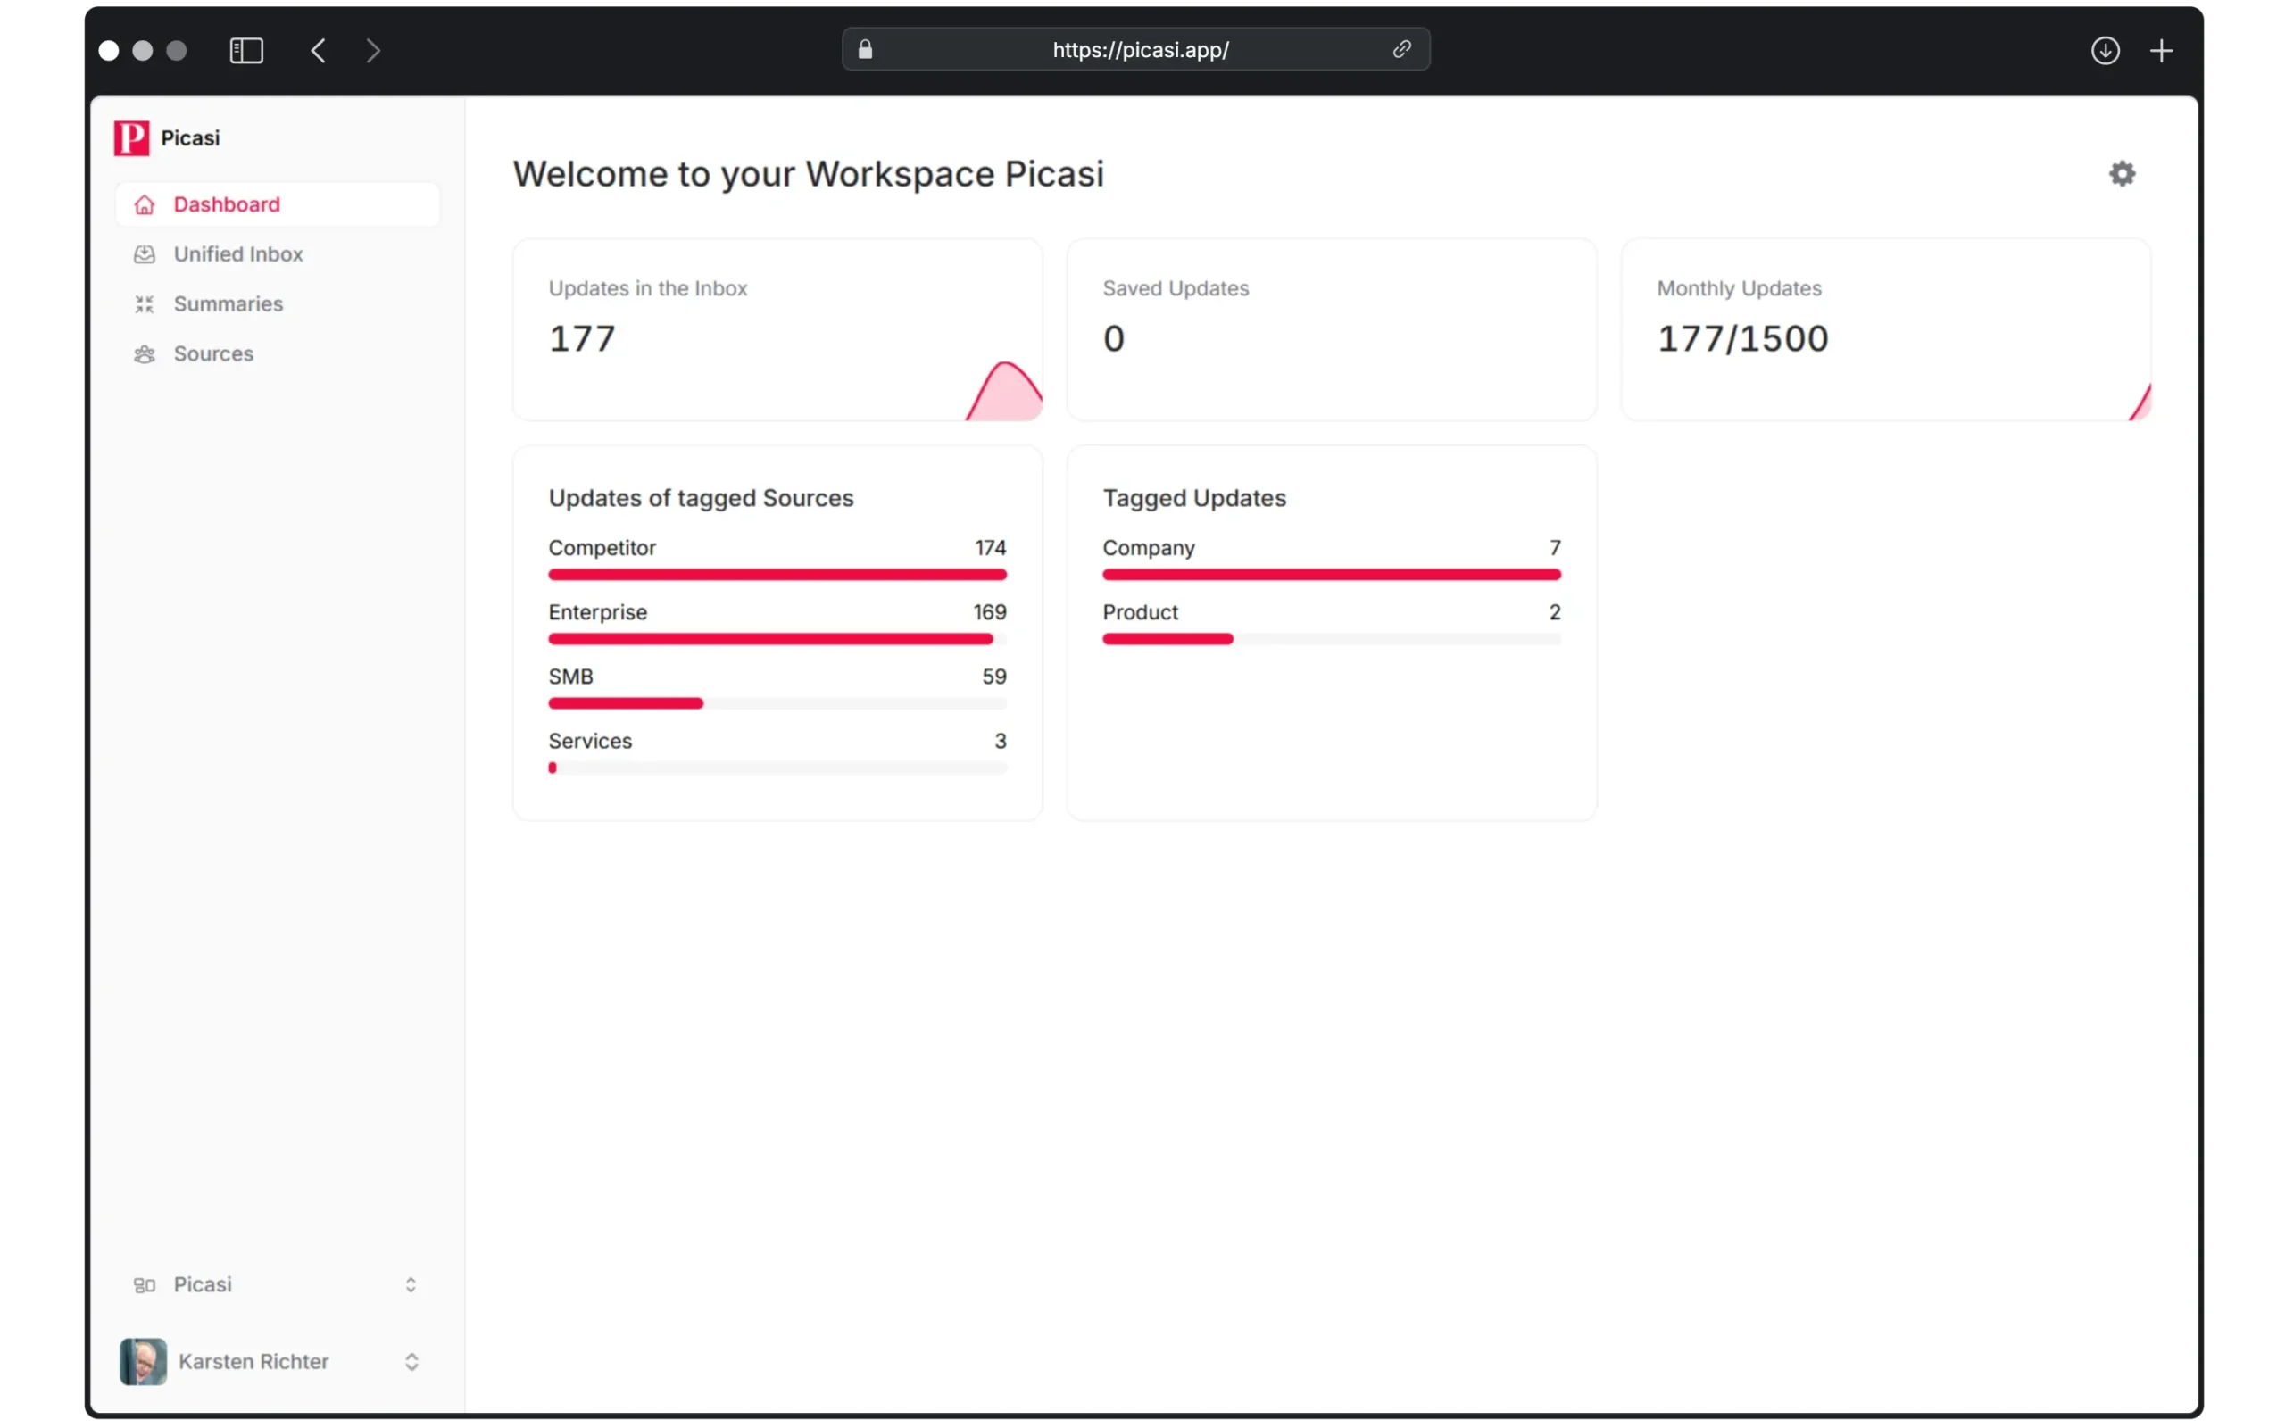Click the Competitor progress bar

(x=777, y=574)
